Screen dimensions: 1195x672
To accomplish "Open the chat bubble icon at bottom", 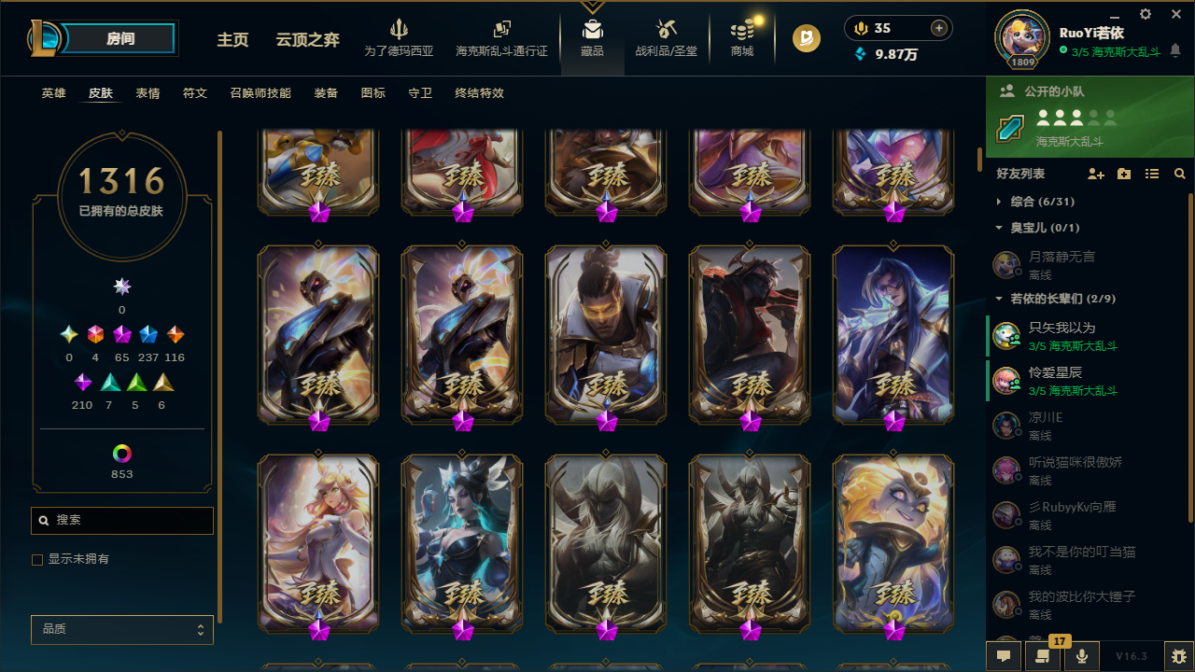I will tap(1004, 656).
